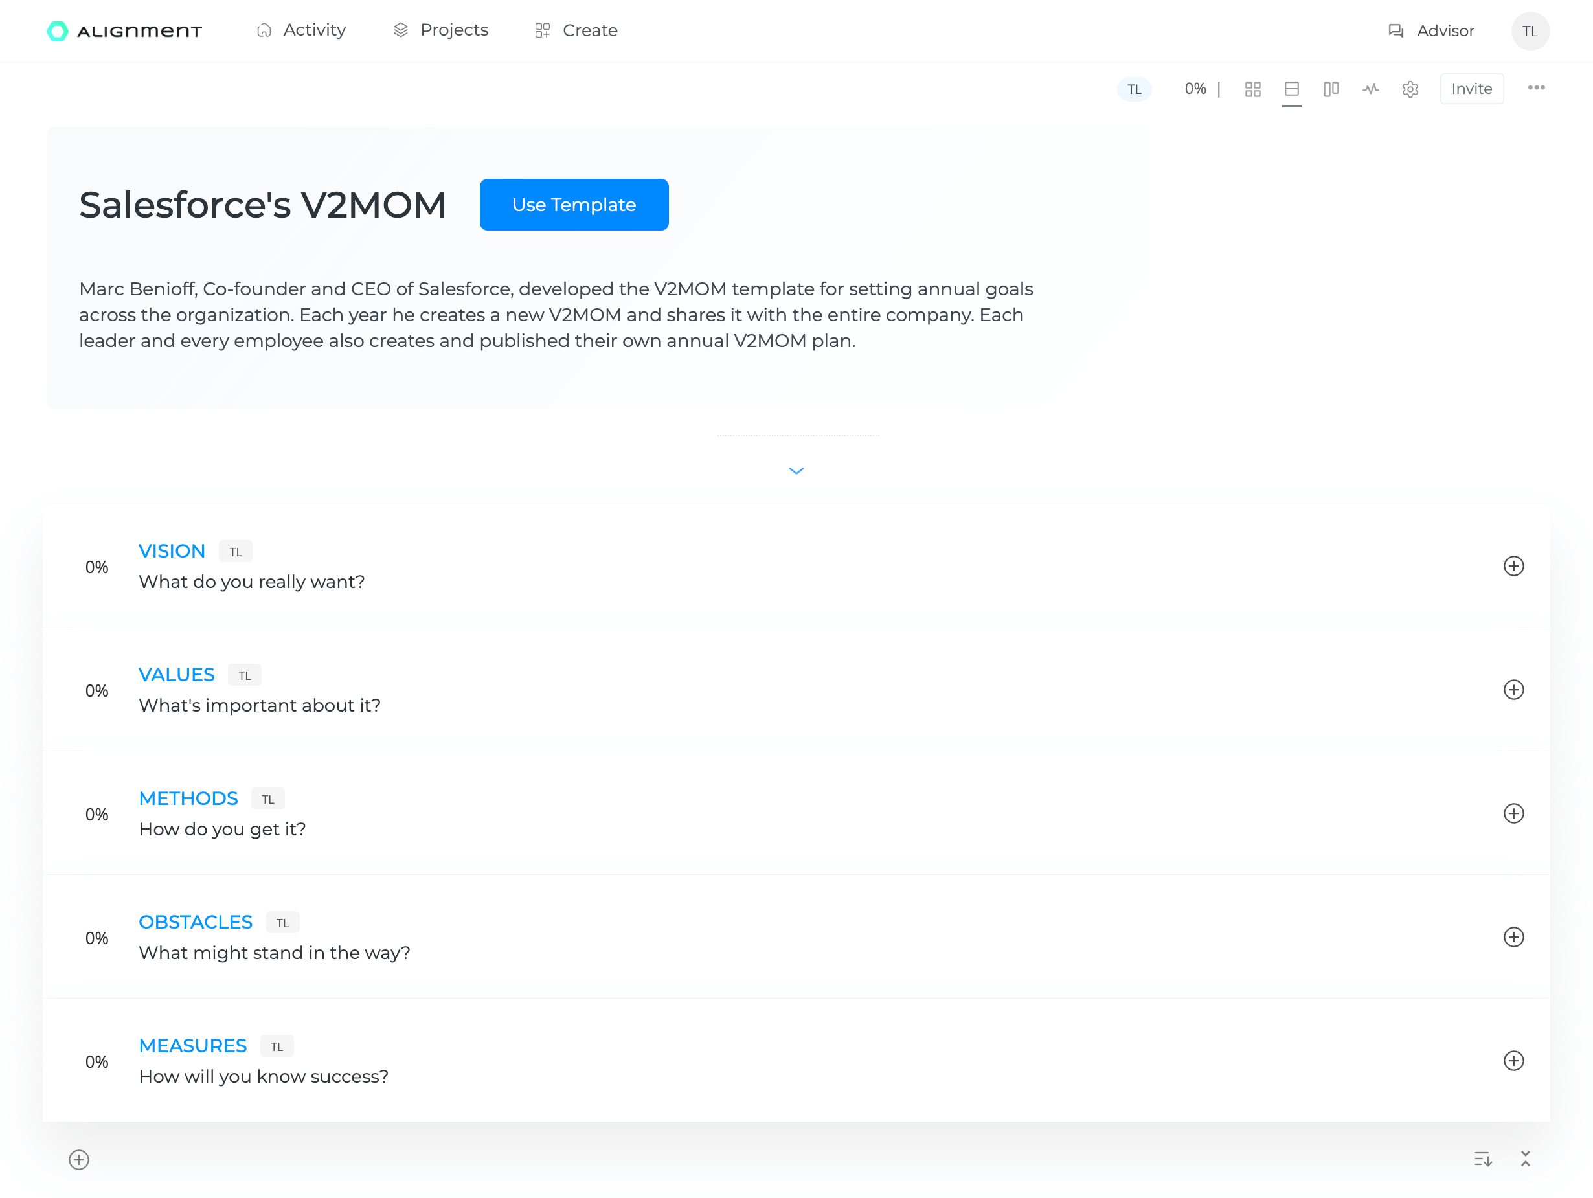
Task: Click 'How will you know success?' text
Action: coord(264,1076)
